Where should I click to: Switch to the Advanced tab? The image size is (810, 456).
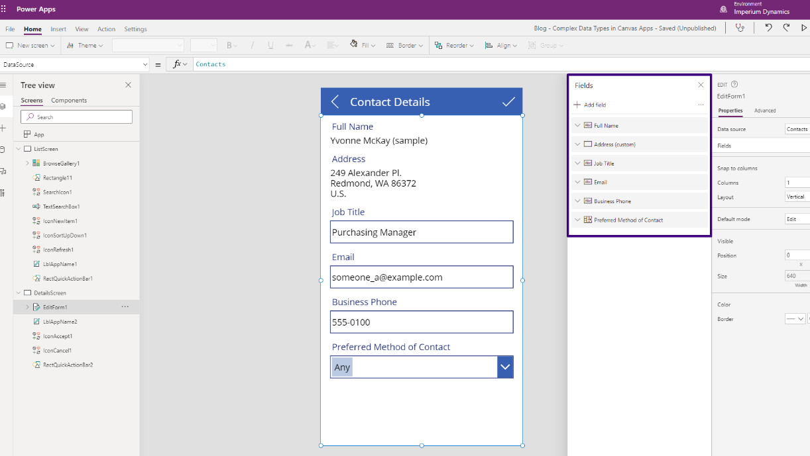click(x=764, y=111)
